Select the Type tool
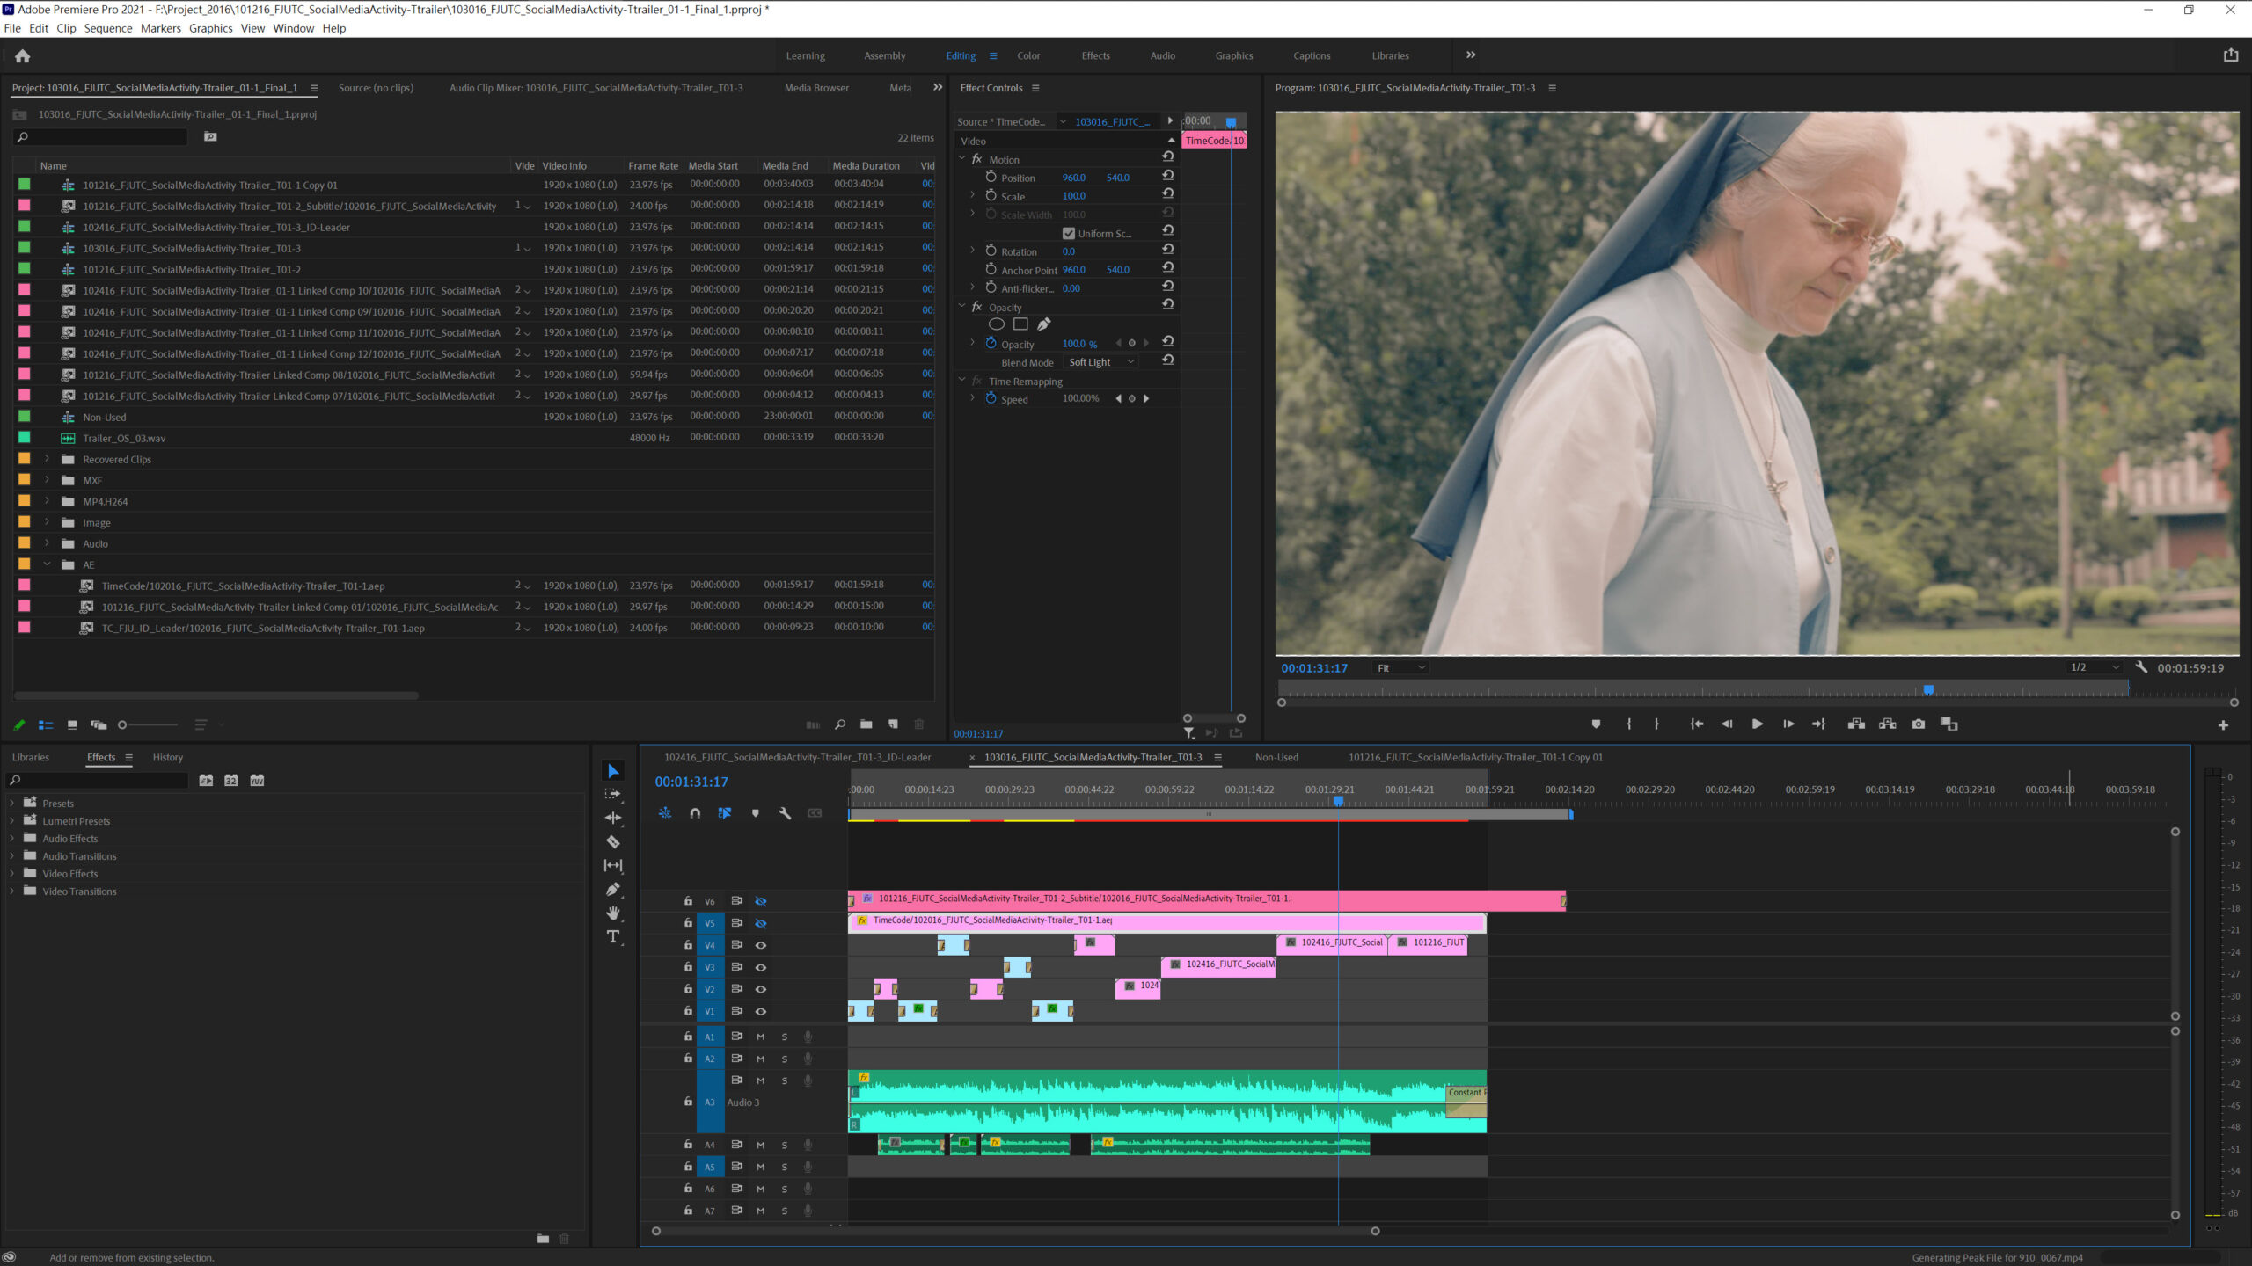The width and height of the screenshot is (2252, 1266). (x=613, y=937)
